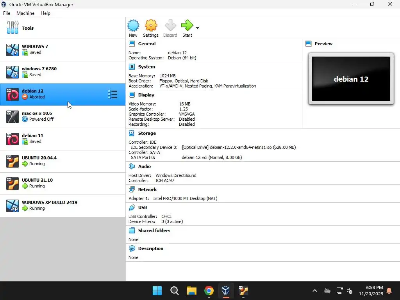400x300 pixels.
Task: Select the windows 7 6780 VM icon
Action: 12,72
